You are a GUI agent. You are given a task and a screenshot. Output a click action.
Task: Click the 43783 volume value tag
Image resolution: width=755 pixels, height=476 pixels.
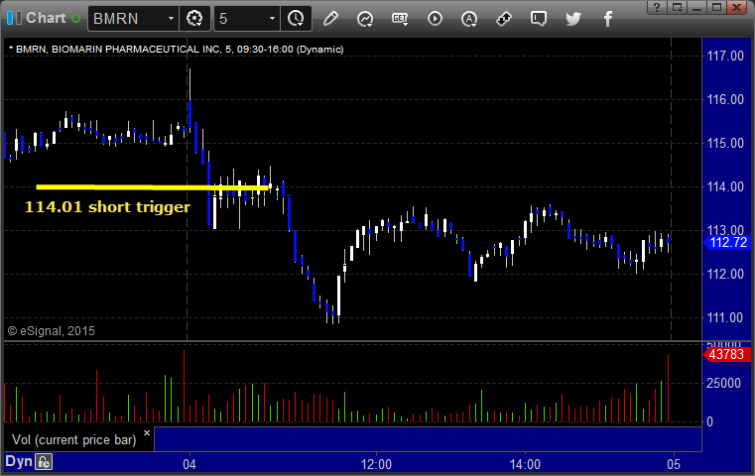coord(726,355)
